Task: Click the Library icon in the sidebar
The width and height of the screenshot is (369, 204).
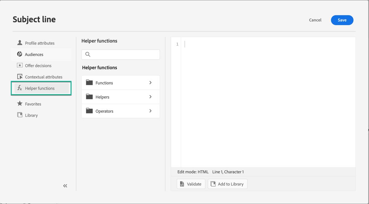Action: tap(19, 115)
